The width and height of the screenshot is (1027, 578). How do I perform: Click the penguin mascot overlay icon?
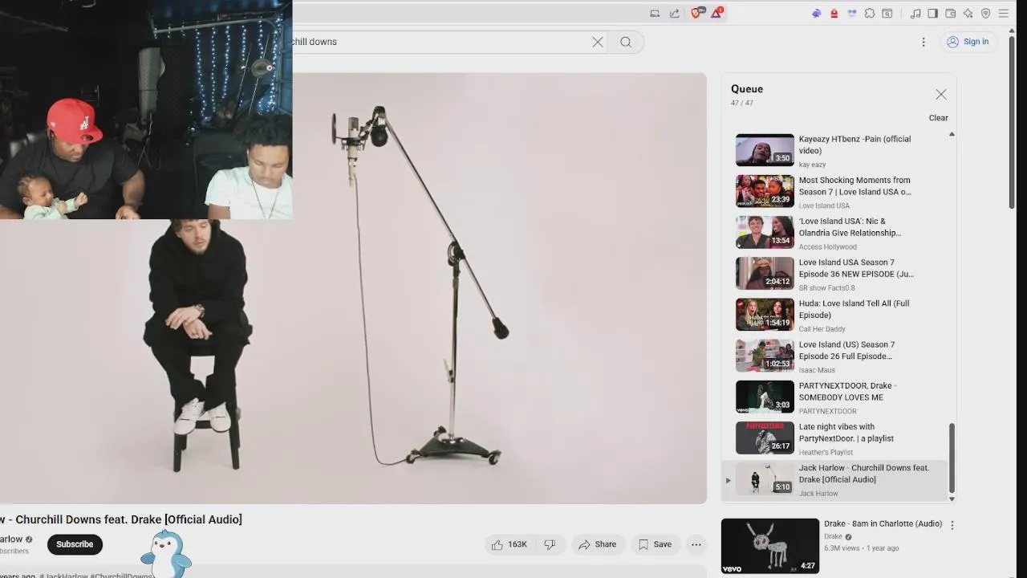166,554
